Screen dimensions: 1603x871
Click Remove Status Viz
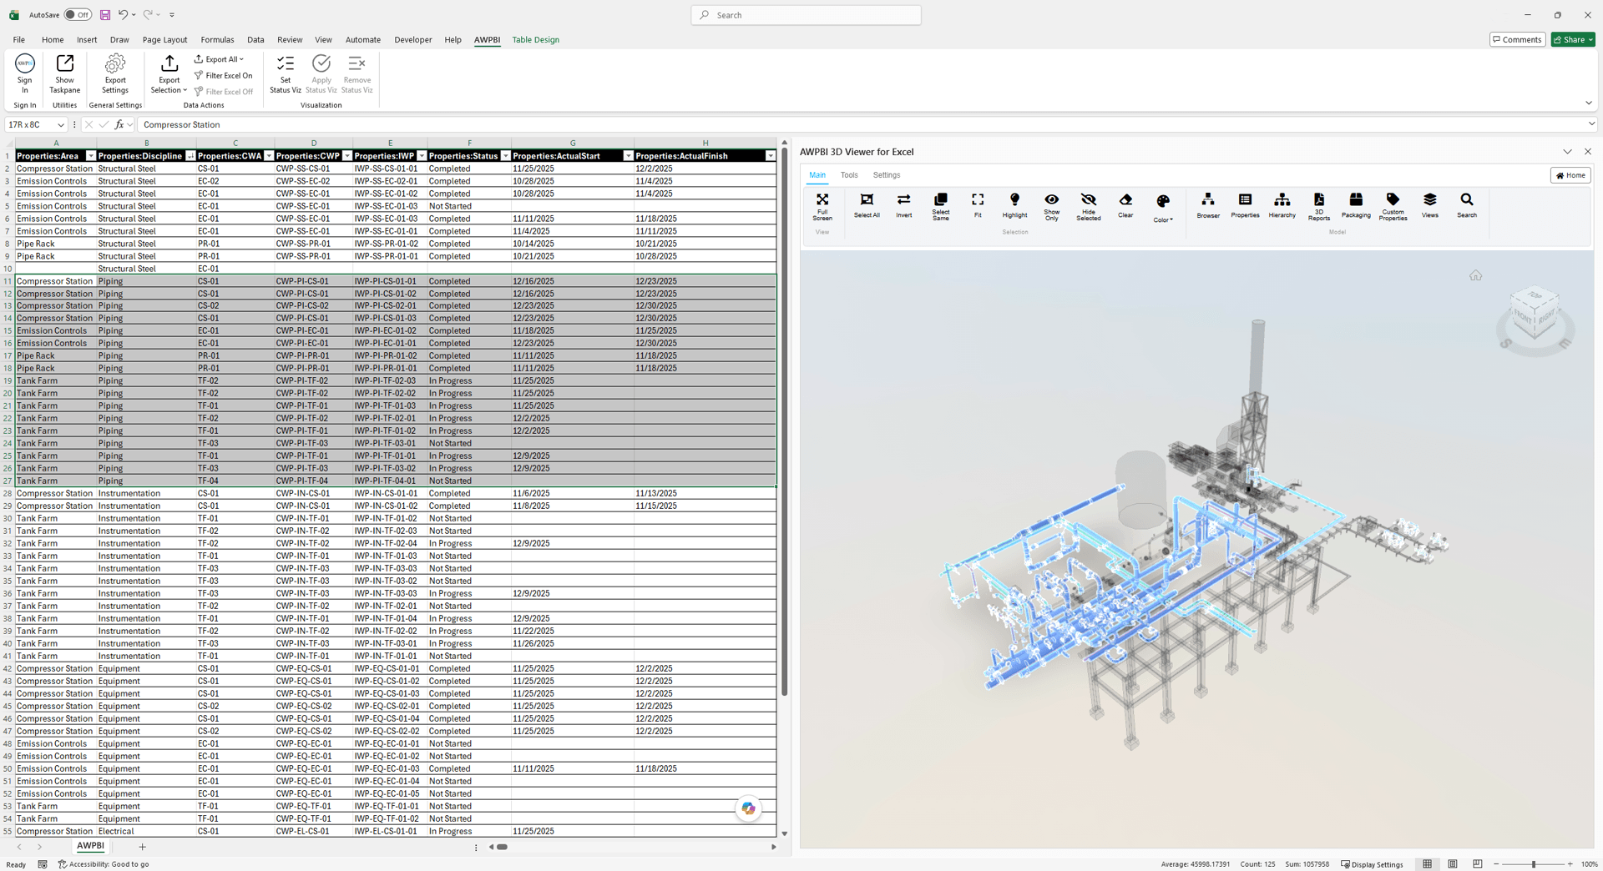pos(357,74)
